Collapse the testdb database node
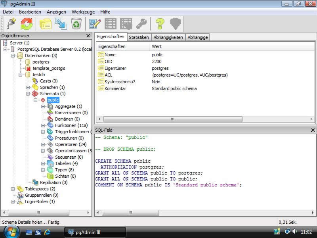The height and width of the screenshot is (238, 317). (20, 75)
